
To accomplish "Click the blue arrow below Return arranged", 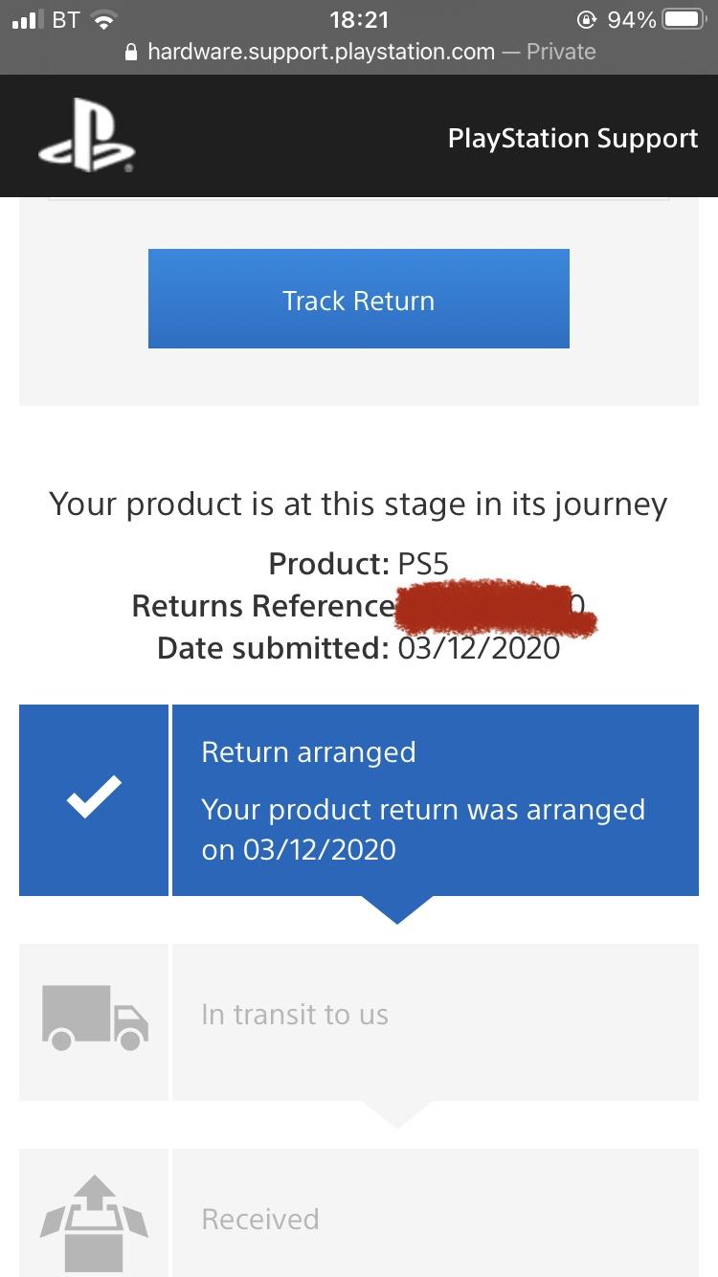I will [x=396, y=909].
